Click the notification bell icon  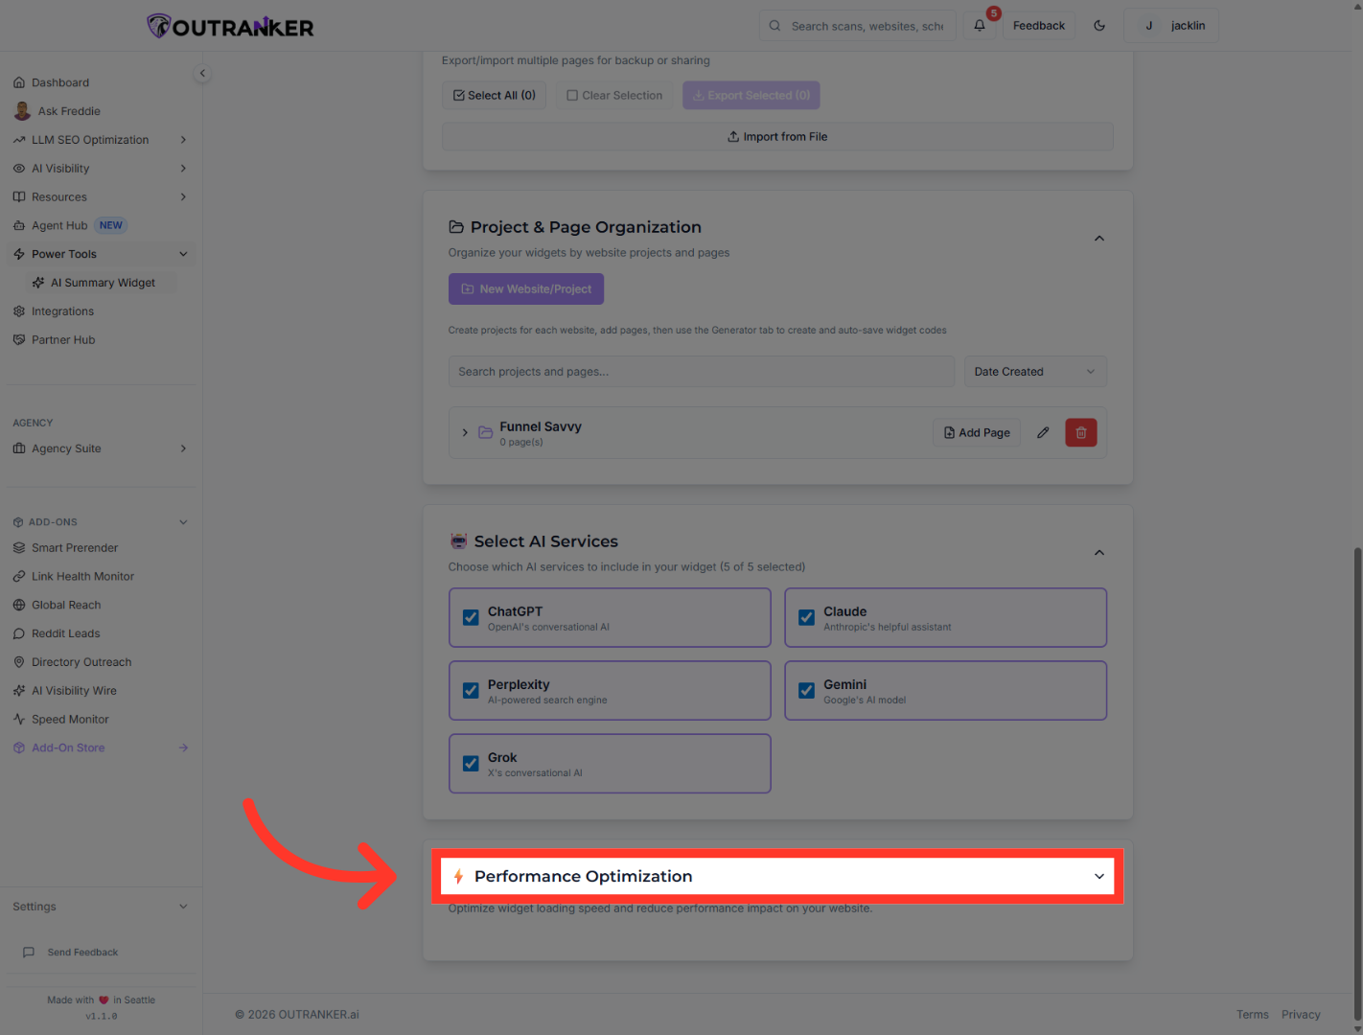click(980, 25)
